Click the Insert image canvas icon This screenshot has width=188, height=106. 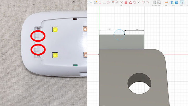tap(176, 2)
